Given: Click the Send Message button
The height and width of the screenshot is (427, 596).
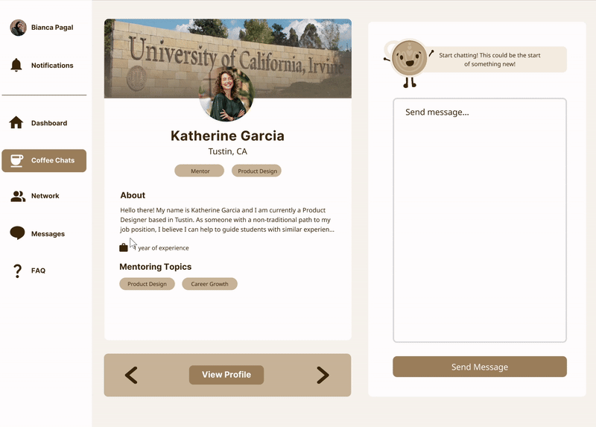Looking at the screenshot, I should (480, 367).
